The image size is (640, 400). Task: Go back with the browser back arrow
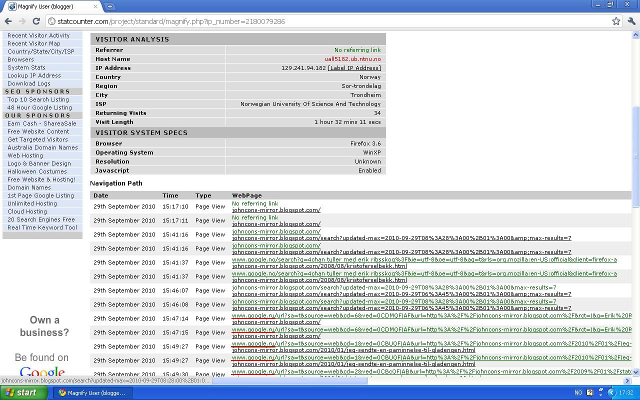(8, 21)
